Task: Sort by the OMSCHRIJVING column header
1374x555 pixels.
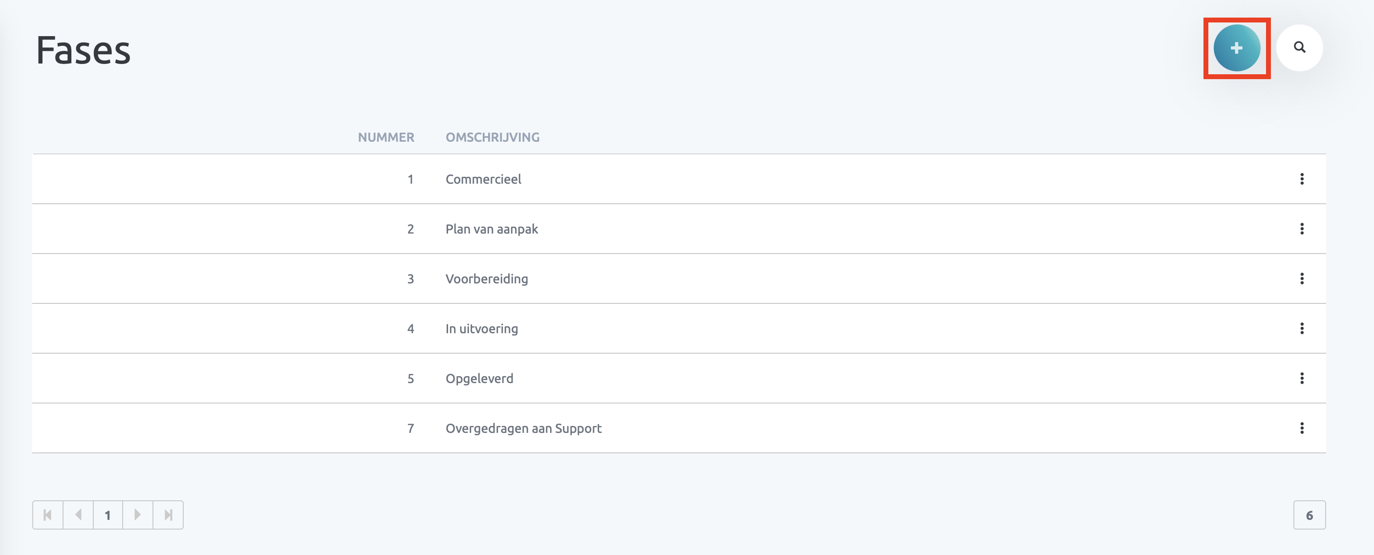Action: coord(493,138)
